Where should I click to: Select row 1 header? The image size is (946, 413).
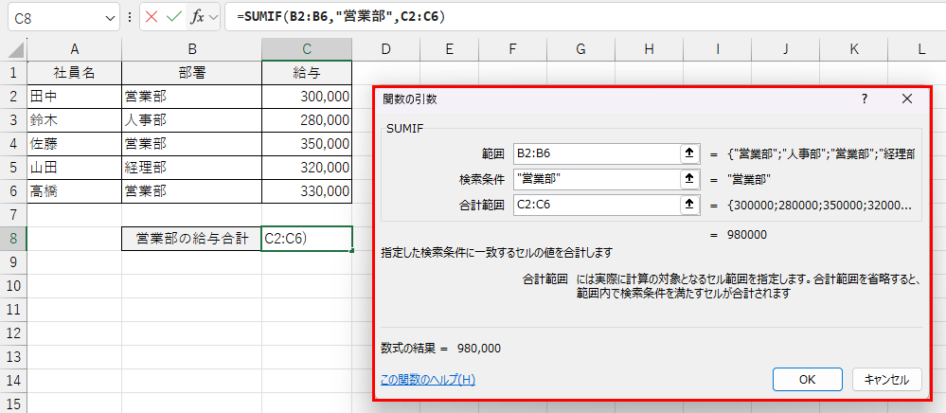coord(13,73)
